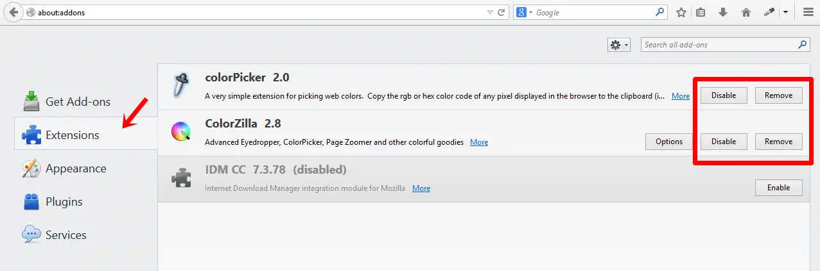Disable the colorPicker extension
The height and width of the screenshot is (271, 820).
724,95
